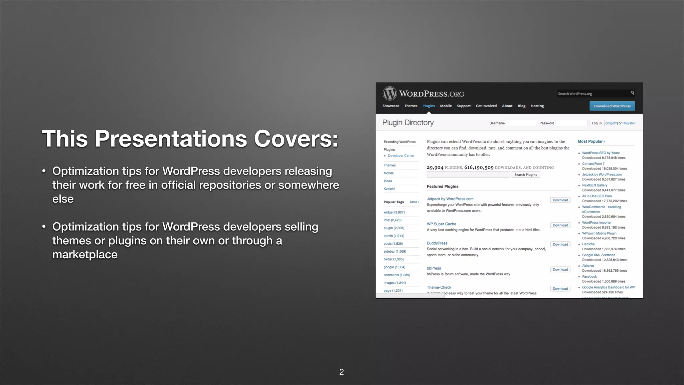Click into the plugin search box
684x385 pixels.
click(x=468, y=174)
